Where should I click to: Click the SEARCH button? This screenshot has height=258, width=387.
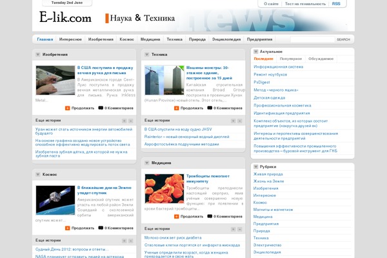343,39
